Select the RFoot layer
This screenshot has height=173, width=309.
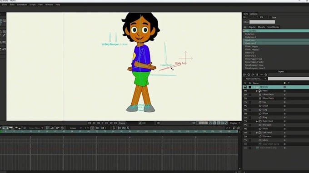click(265, 114)
